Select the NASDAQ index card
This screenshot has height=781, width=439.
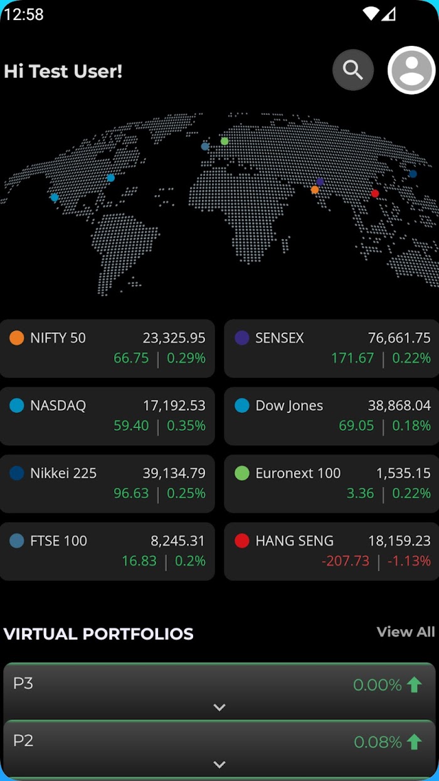(x=107, y=416)
